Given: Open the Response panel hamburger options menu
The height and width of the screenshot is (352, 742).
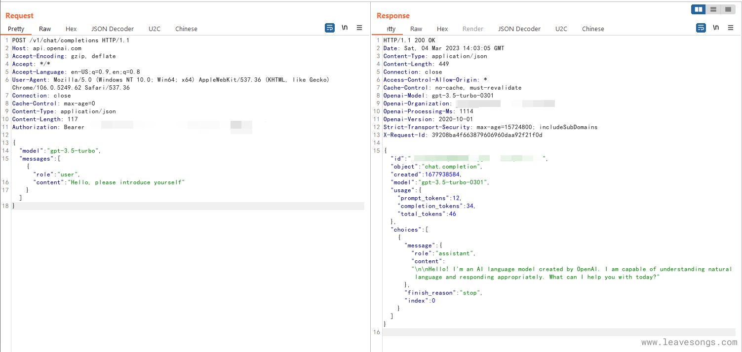Looking at the screenshot, I should pyautogui.click(x=731, y=28).
